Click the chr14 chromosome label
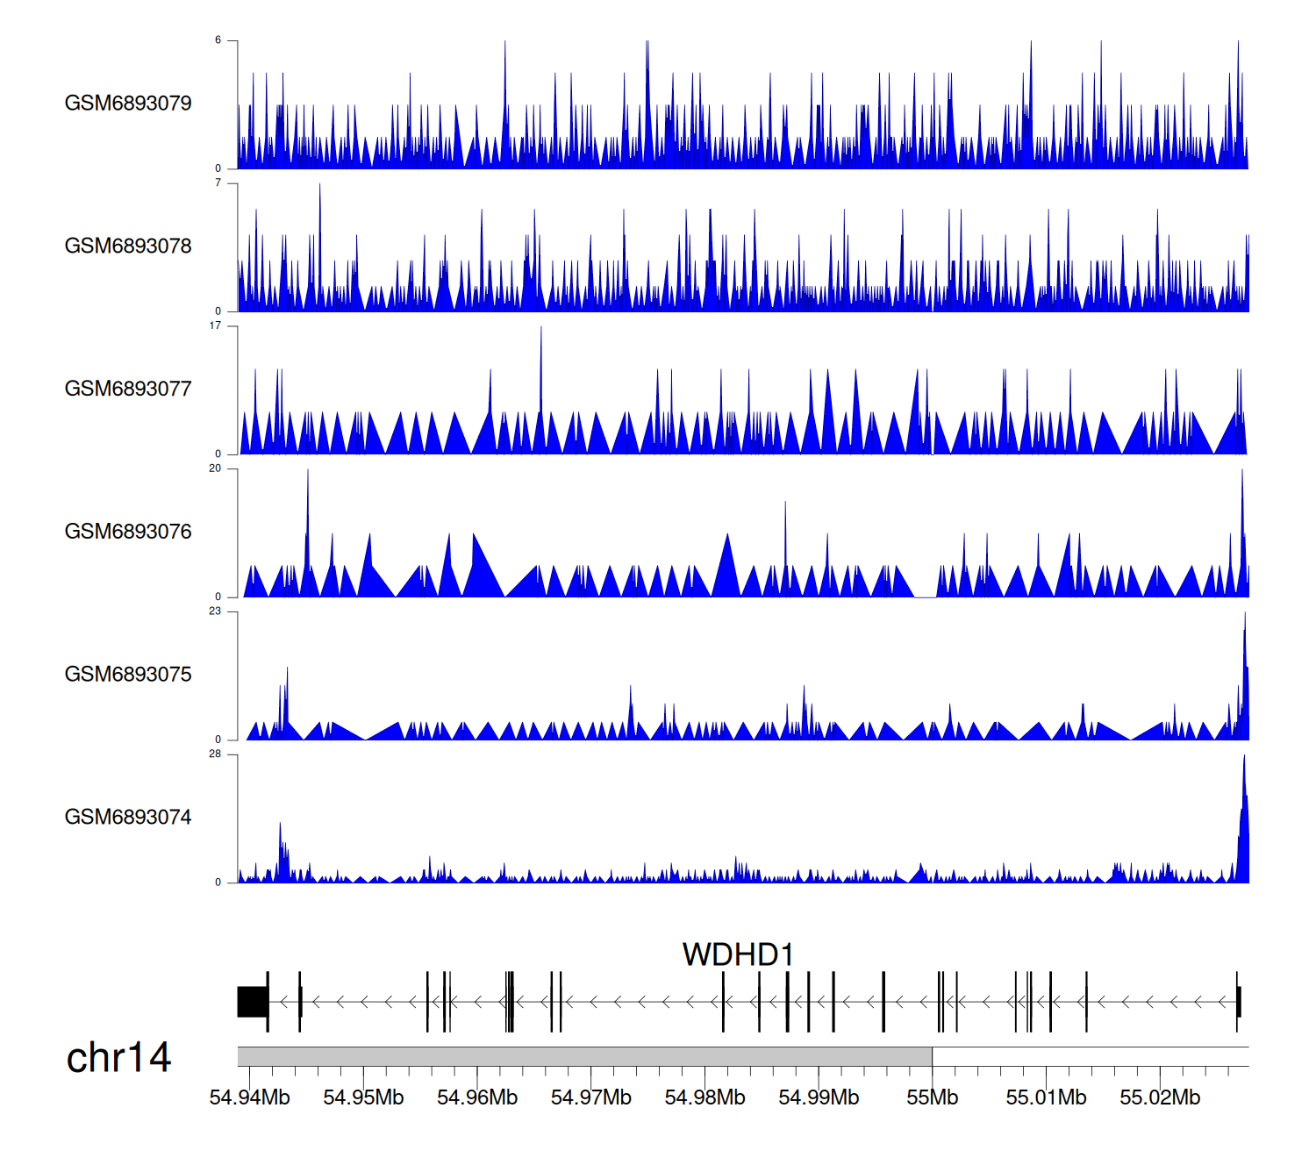 pos(118,1058)
